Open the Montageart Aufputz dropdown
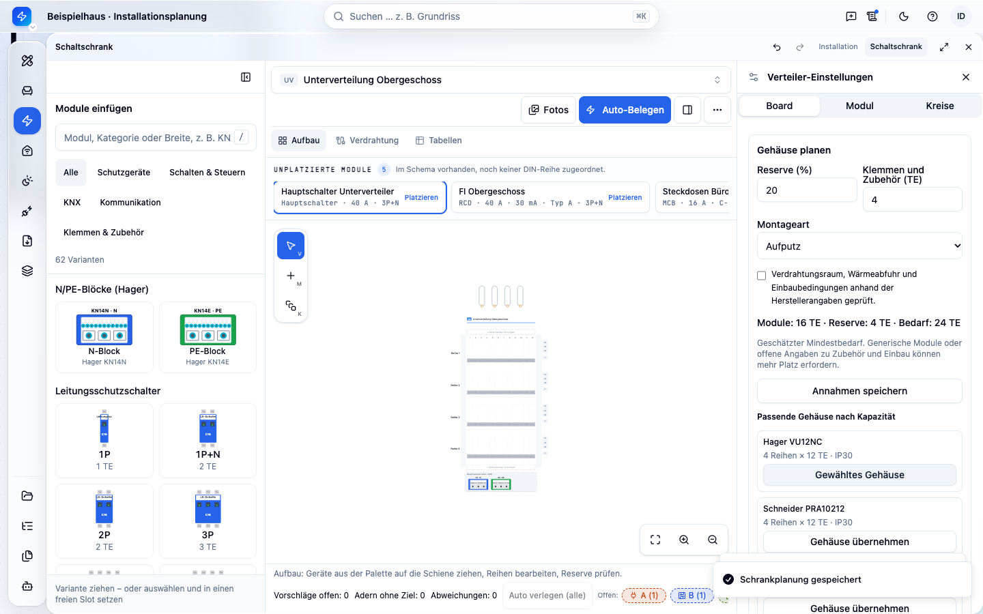The image size is (983, 614). coord(859,246)
